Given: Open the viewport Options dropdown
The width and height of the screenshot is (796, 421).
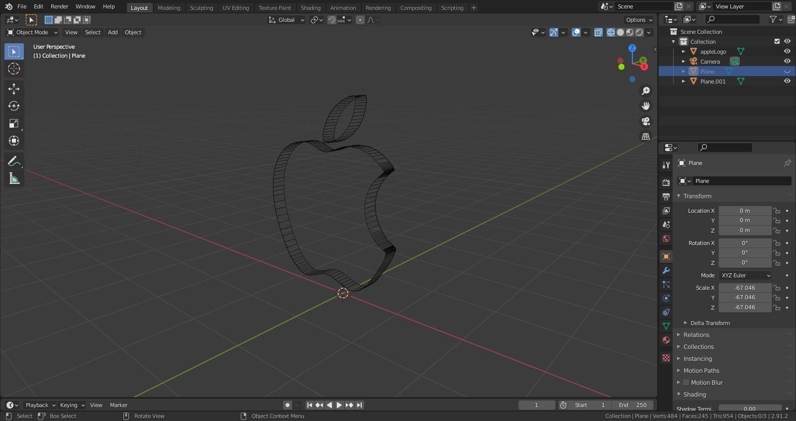Looking at the screenshot, I should 639,20.
